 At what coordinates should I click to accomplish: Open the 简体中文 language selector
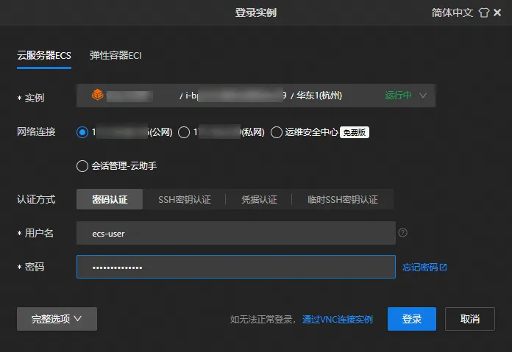452,12
